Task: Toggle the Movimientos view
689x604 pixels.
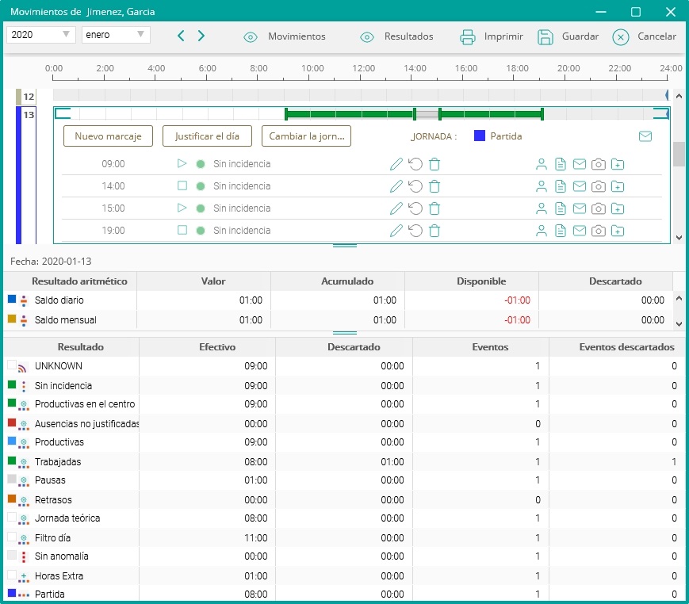Action: coord(285,36)
